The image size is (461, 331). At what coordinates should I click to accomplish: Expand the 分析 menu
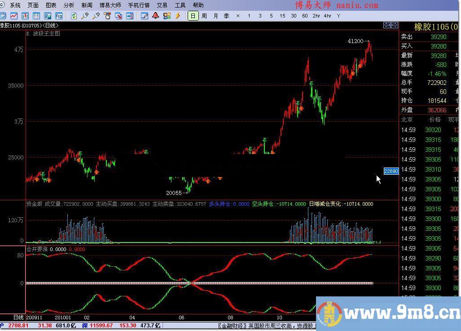(69, 5)
